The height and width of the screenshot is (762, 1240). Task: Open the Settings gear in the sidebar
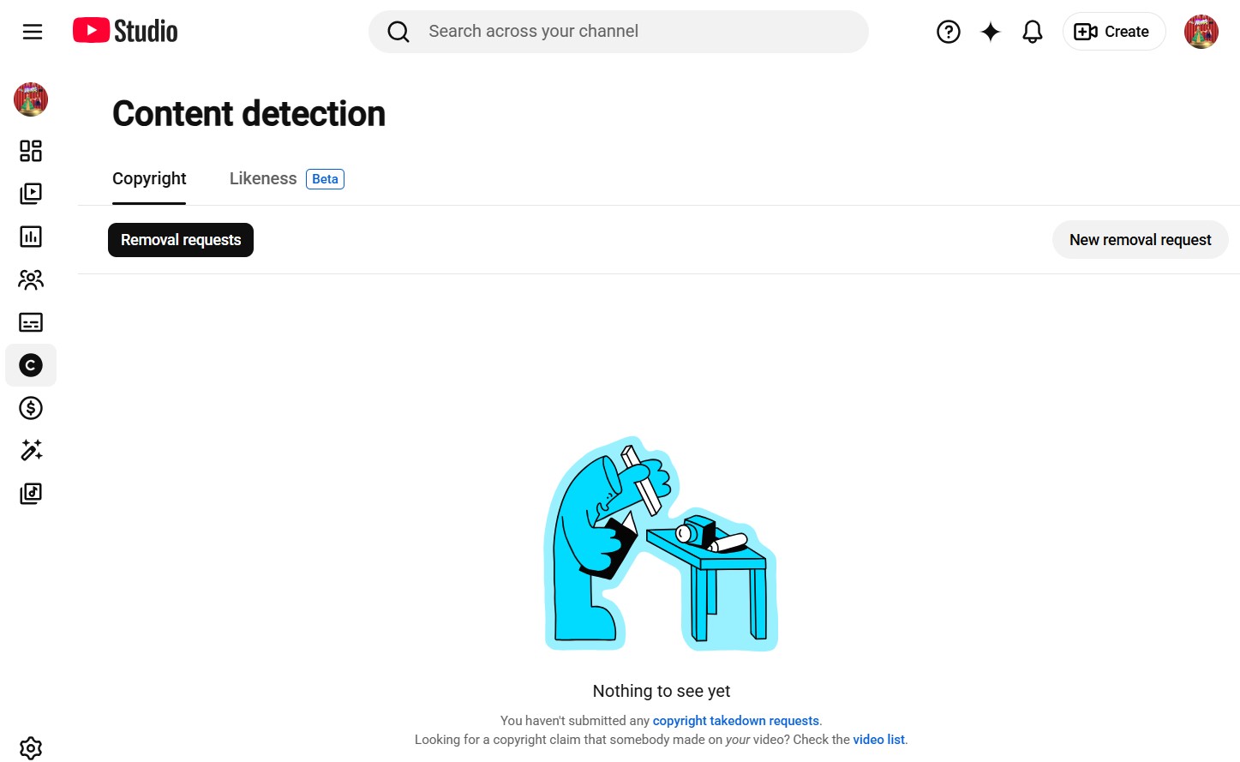click(x=31, y=748)
